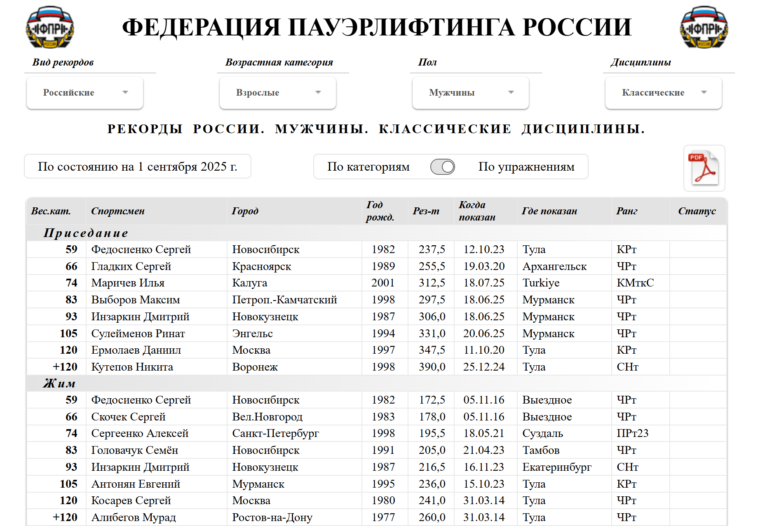This screenshot has height=526, width=765.
Task: Select 'Алибегов Мурад' athlete name
Action: 134,517
